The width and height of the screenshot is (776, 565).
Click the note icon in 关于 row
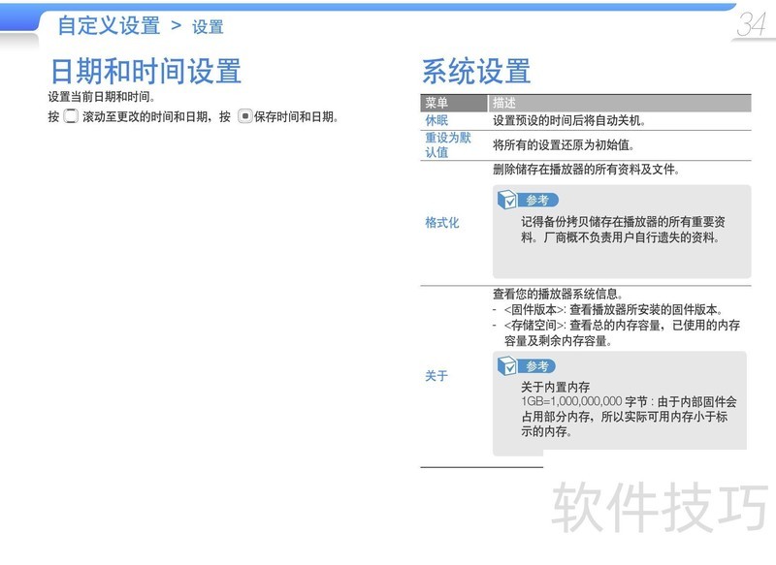pyautogui.click(x=506, y=365)
